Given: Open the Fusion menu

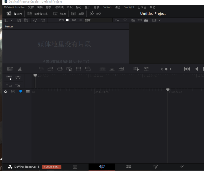Looking at the screenshot, I should (x=107, y=7).
